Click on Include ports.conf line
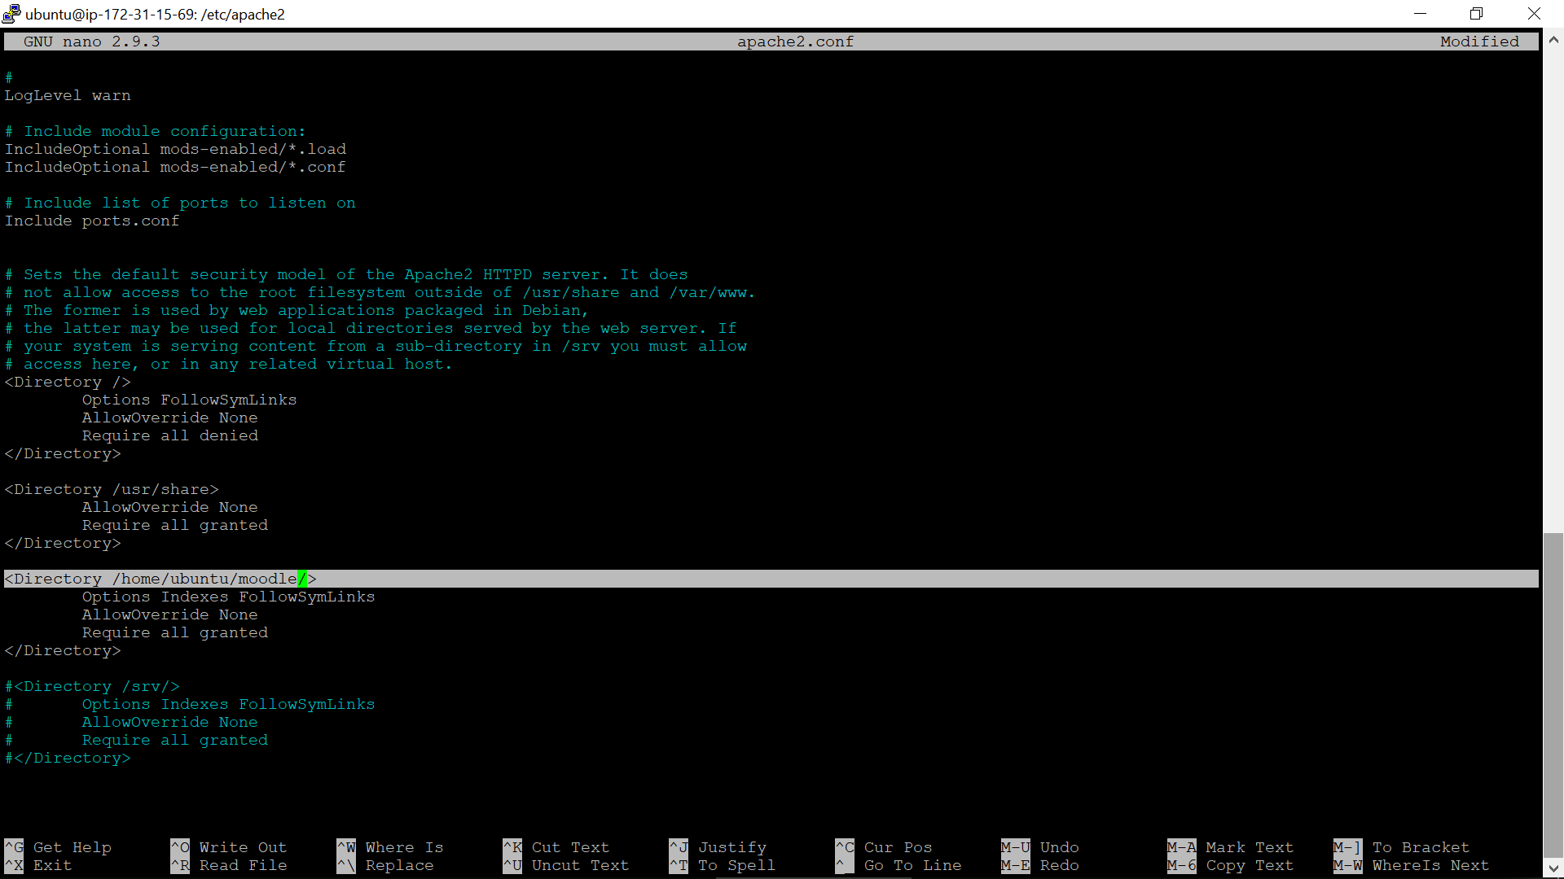 [92, 221]
